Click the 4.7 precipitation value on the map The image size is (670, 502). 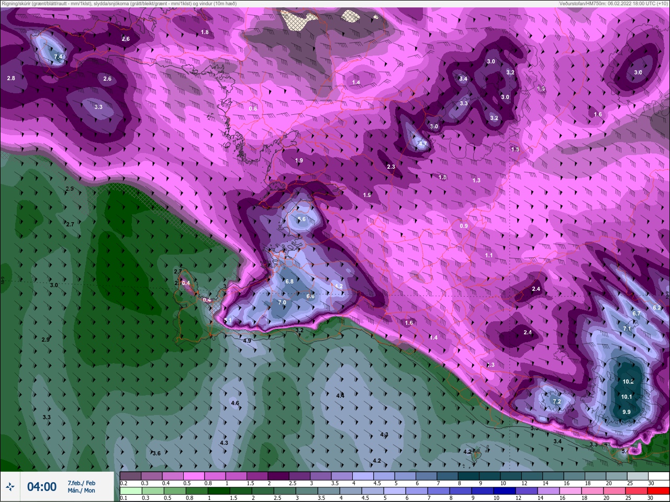[423, 144]
